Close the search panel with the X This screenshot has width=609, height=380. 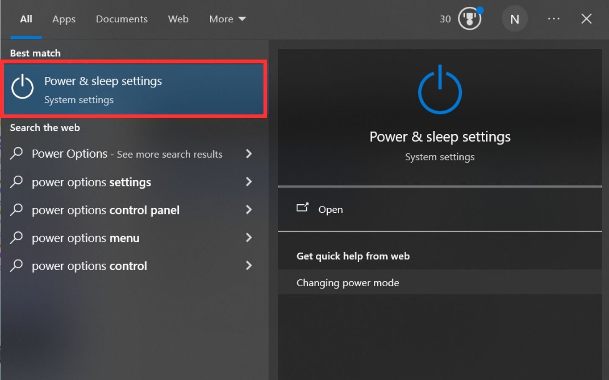point(586,19)
